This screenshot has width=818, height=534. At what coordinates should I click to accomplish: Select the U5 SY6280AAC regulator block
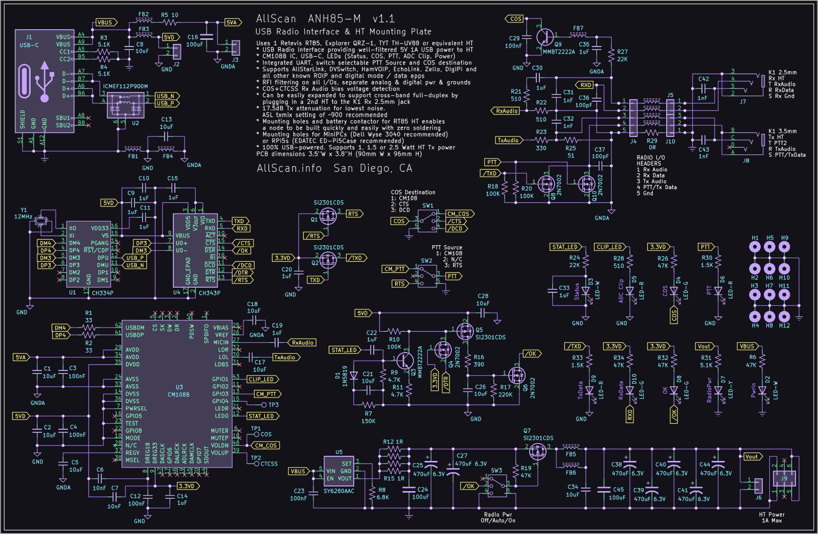(339, 470)
